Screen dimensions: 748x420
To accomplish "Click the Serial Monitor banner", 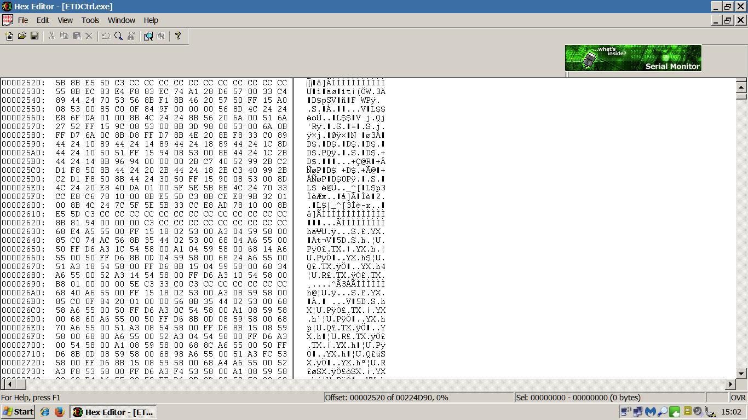I will click(633, 58).
